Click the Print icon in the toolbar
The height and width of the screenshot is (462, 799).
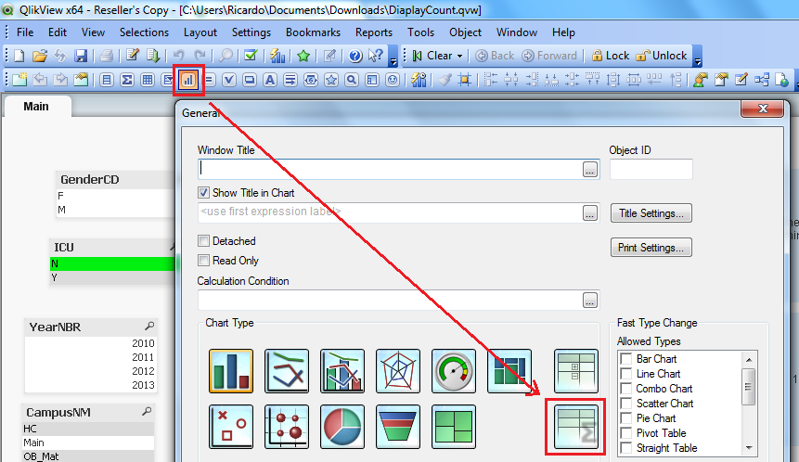(106, 56)
